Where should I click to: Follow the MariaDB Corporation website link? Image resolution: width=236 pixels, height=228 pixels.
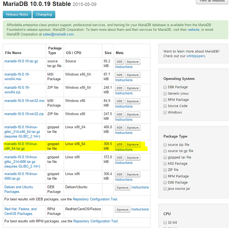point(193,29)
